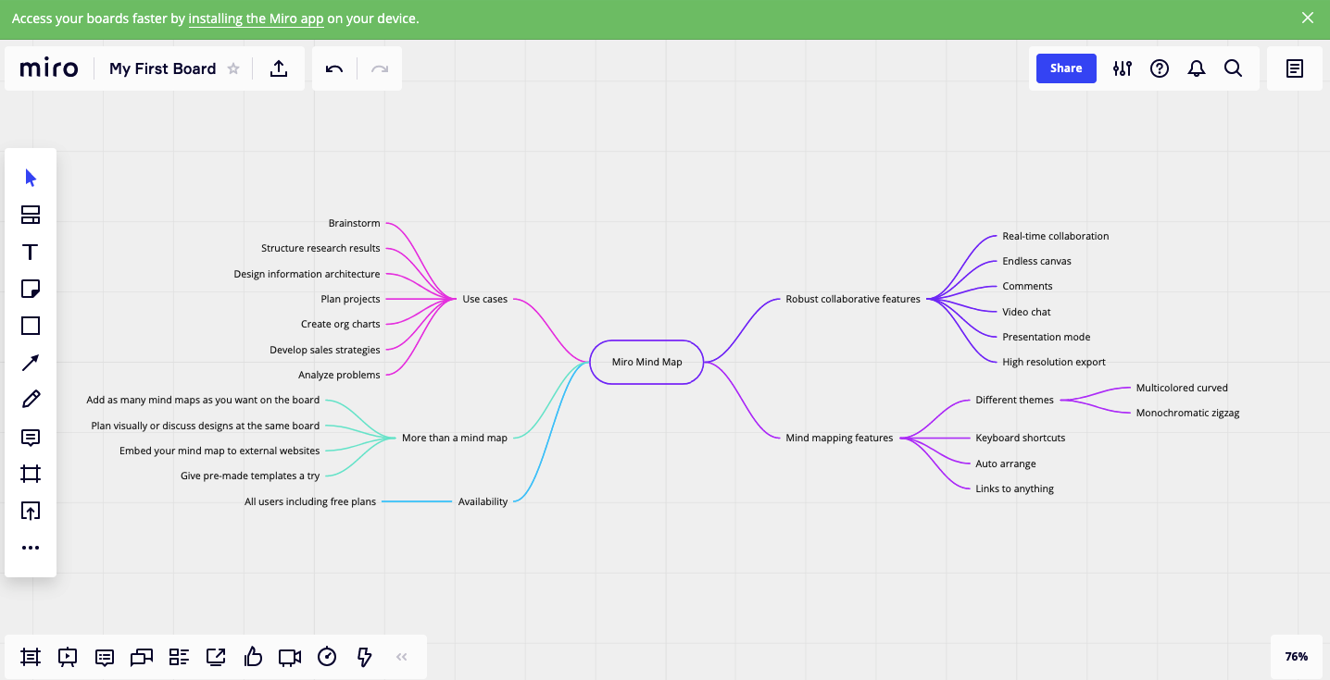The image size is (1330, 680).
Task: Select the Availability node
Action: pos(483,501)
